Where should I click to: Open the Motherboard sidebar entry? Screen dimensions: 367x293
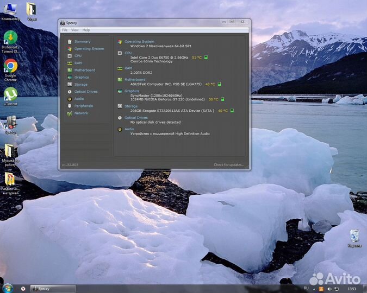[84, 70]
